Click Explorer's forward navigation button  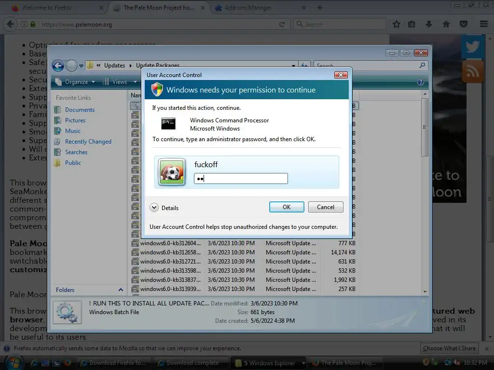71,66
